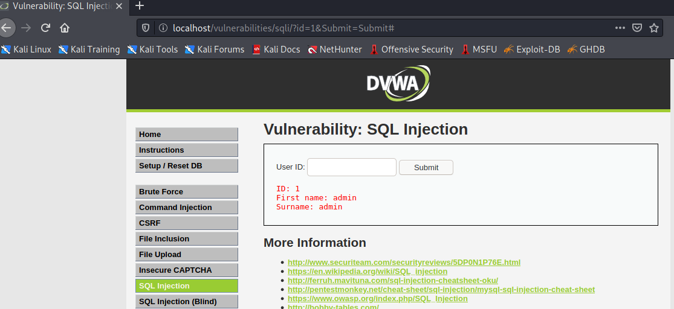Screen dimensions: 674x309
Task: Open the GHDB bookmark
Action: pos(586,49)
